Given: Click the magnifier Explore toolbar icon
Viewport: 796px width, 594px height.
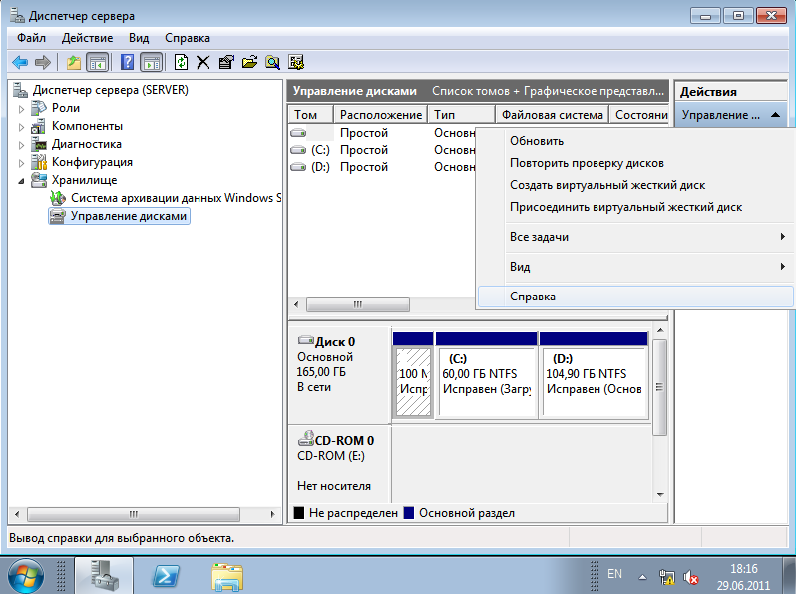Looking at the screenshot, I should pos(273,63).
